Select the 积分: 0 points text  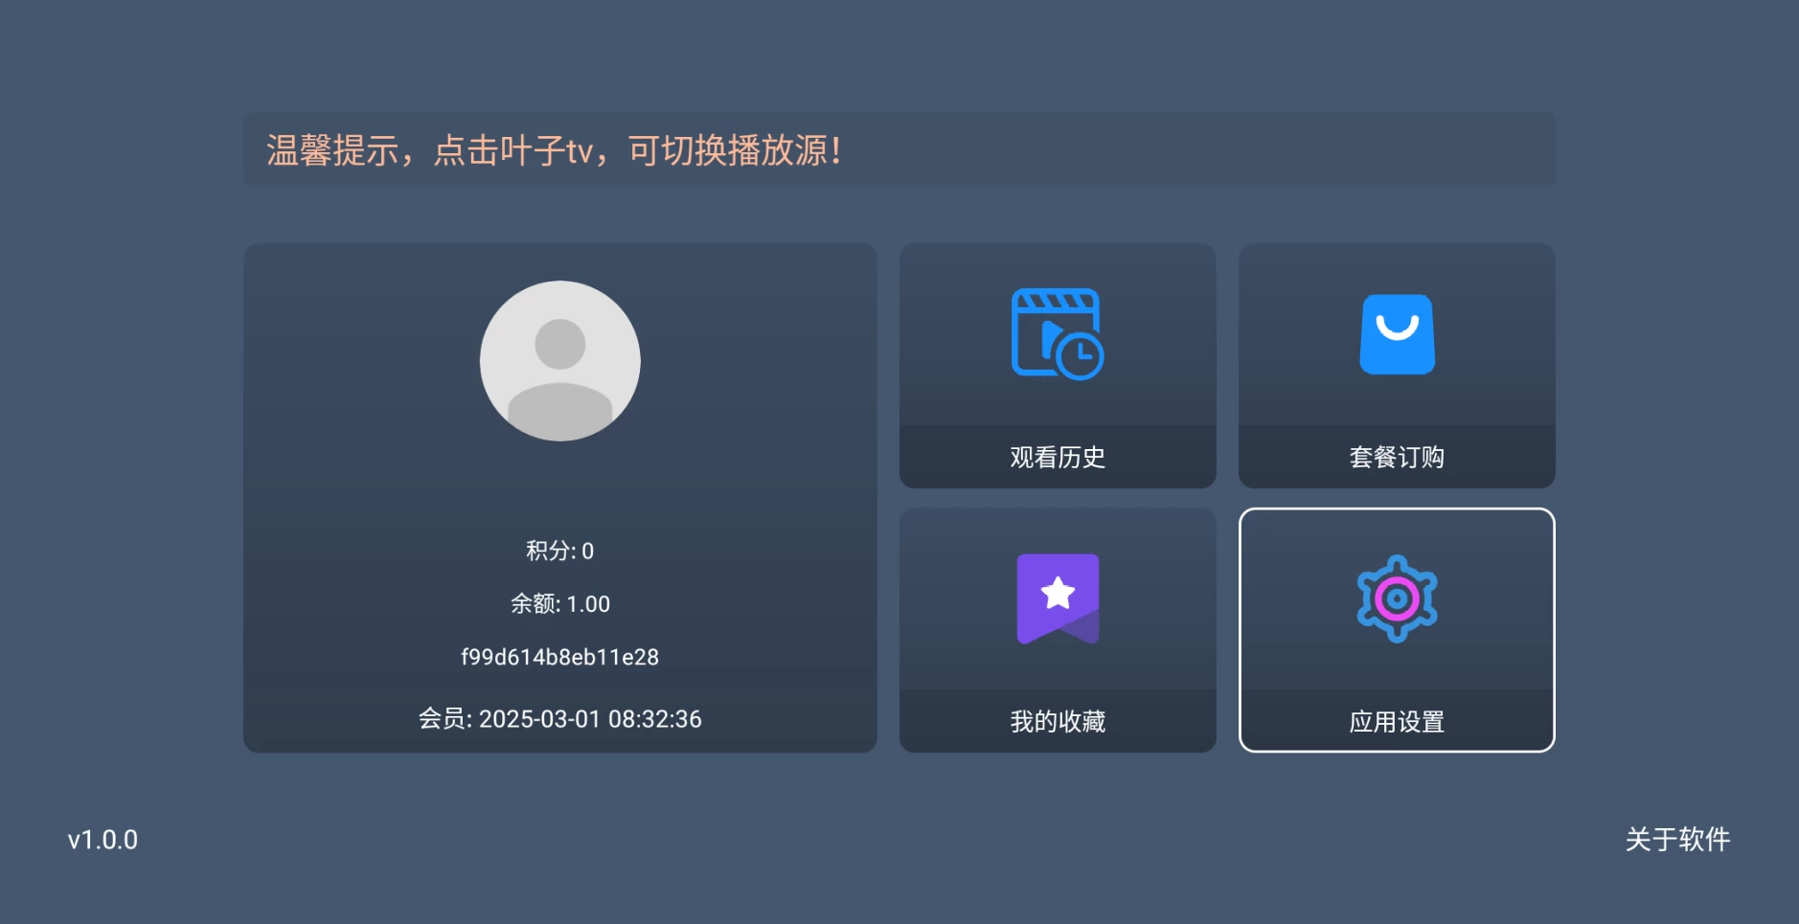(559, 551)
